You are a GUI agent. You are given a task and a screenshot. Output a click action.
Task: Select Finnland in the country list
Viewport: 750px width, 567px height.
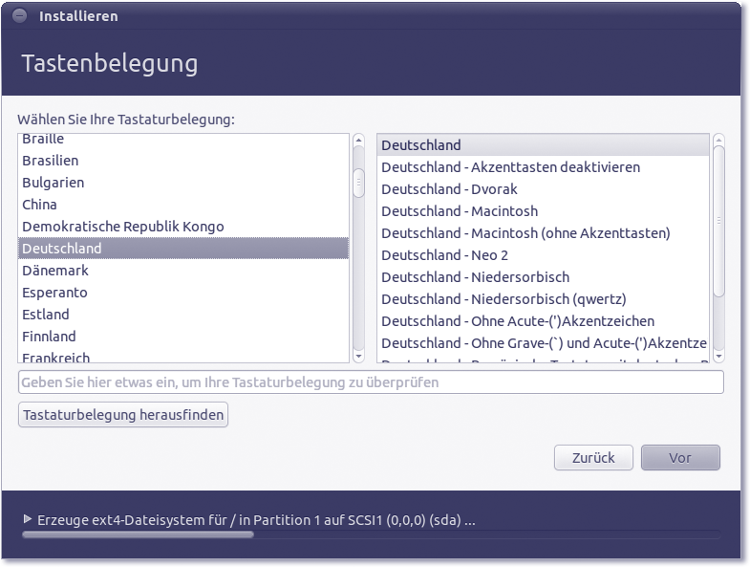click(49, 337)
